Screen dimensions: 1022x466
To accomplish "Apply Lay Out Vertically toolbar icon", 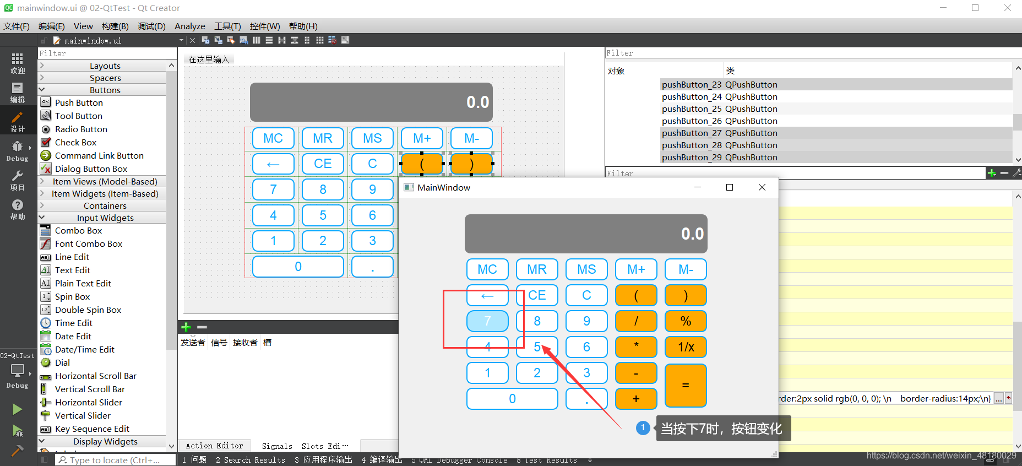I will click(269, 40).
